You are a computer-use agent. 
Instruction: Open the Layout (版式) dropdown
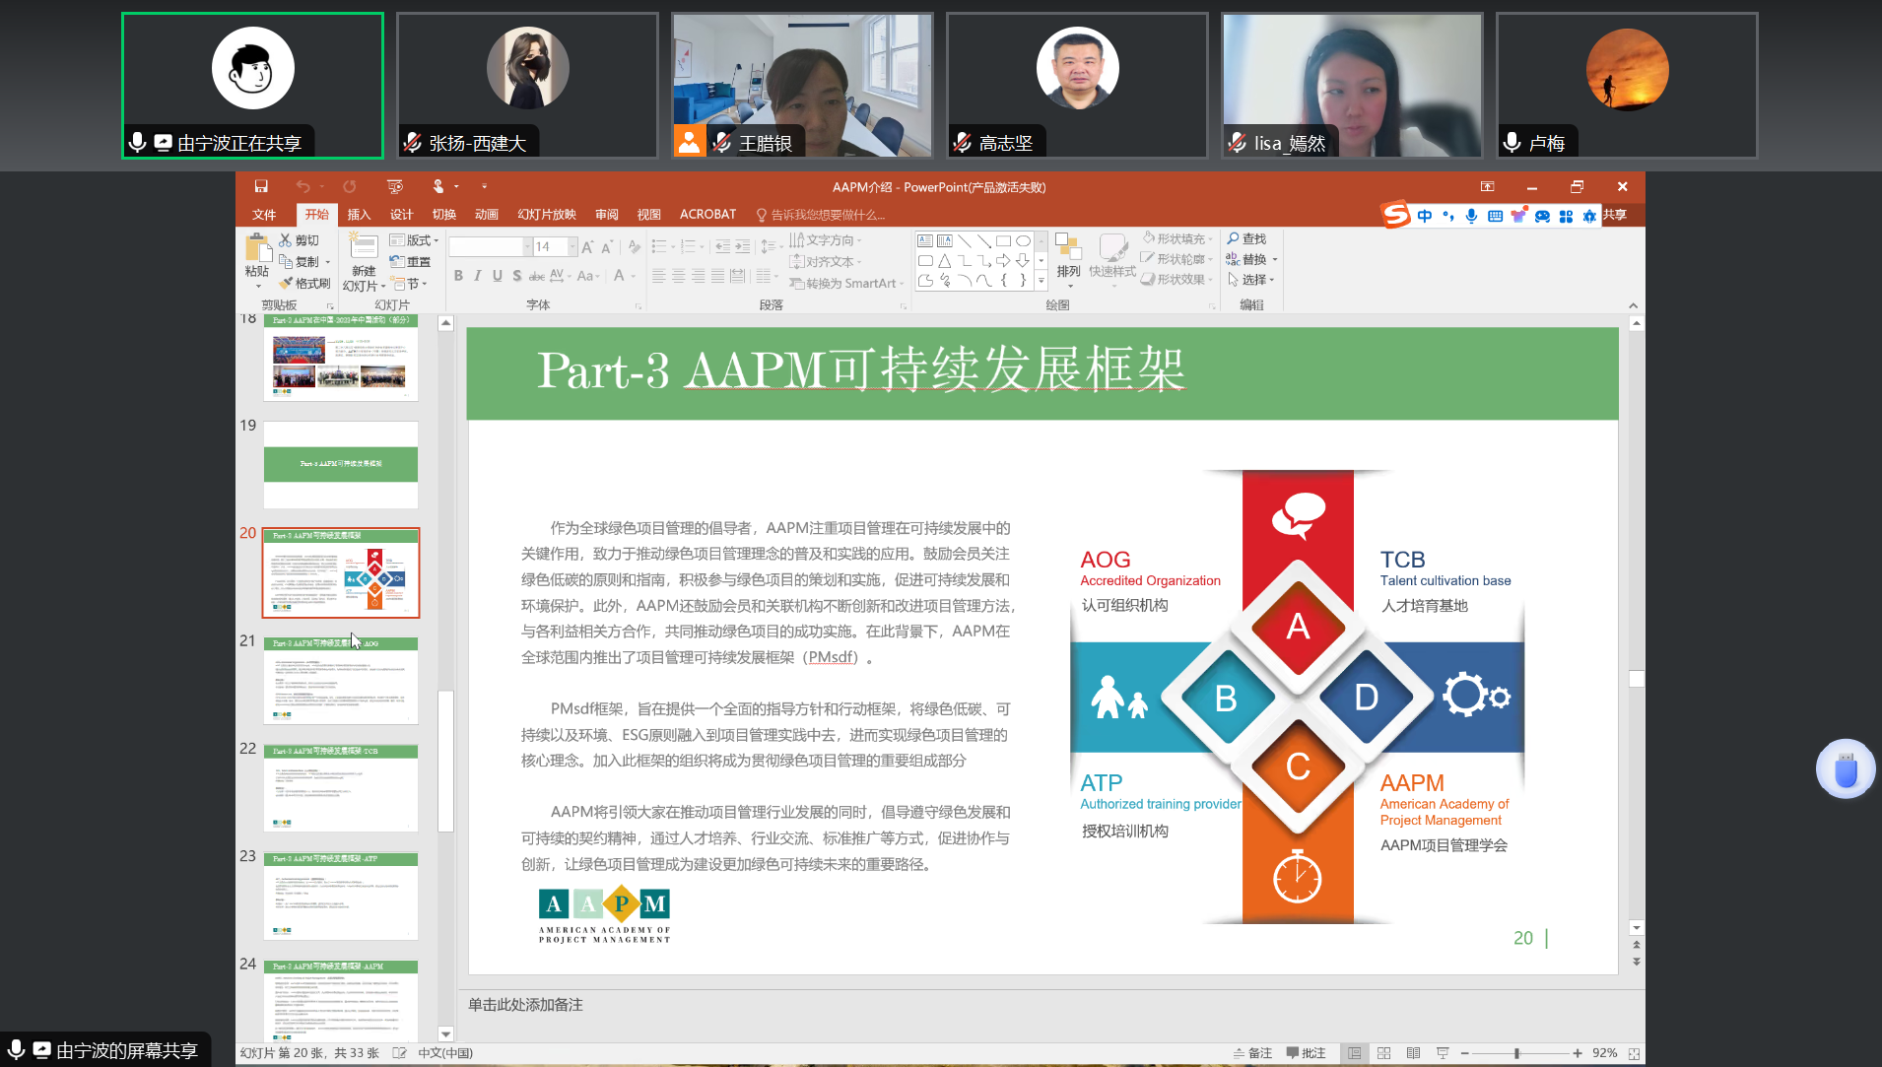pos(414,240)
